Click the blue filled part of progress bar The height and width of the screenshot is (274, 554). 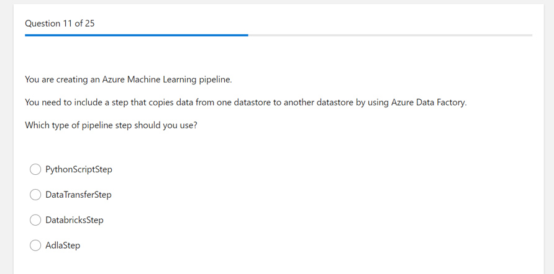tap(137, 35)
